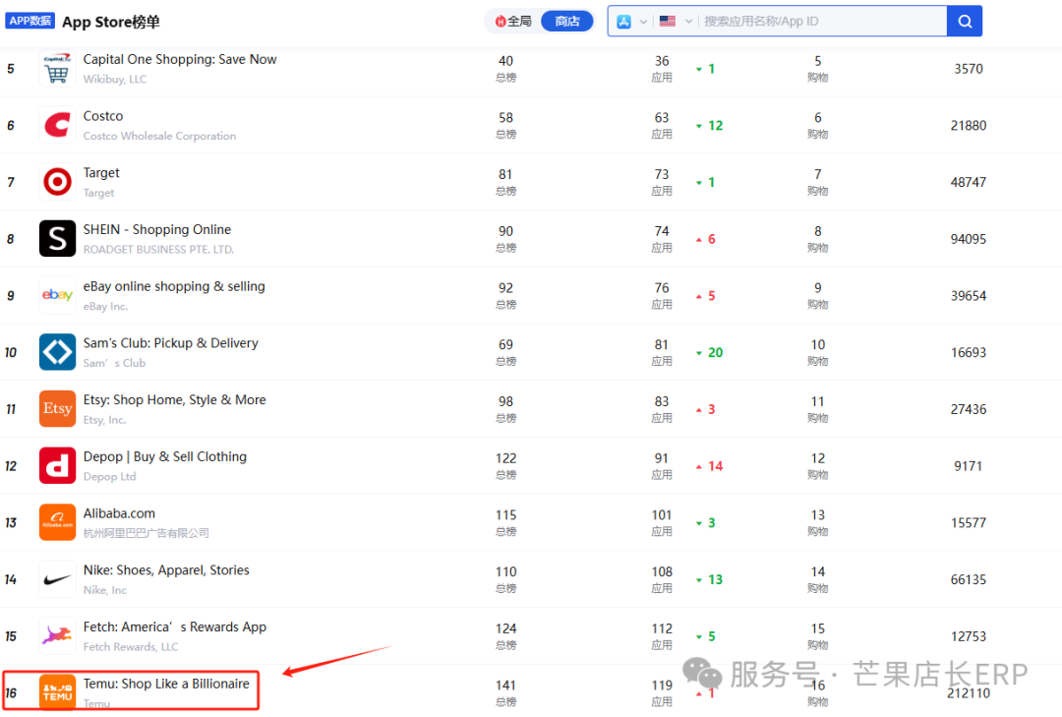The image size is (1062, 717).
Task: Click Costco rating count 21880
Action: [x=969, y=125]
